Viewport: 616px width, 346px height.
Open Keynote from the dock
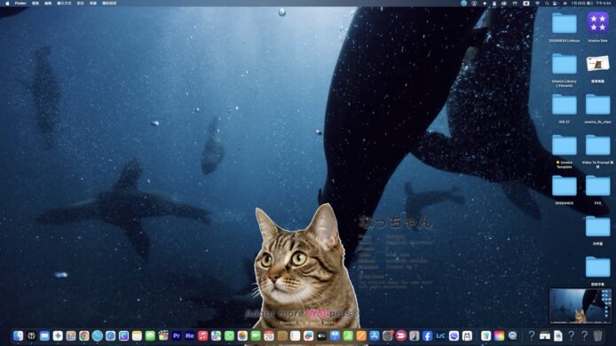[335, 335]
